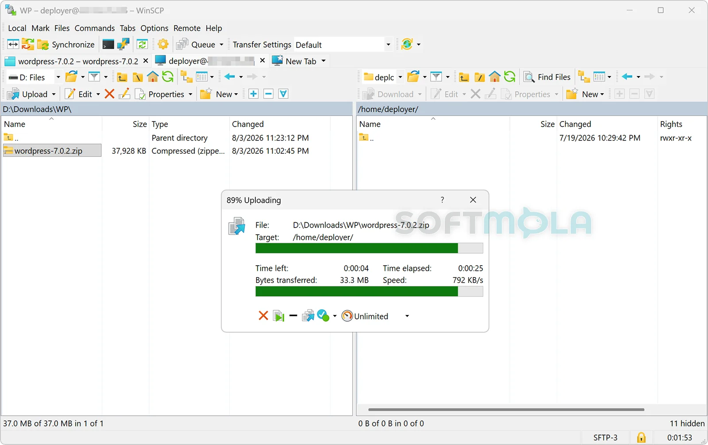Open a New Tab
Viewport: 708px width, 445px height.
[x=296, y=61]
